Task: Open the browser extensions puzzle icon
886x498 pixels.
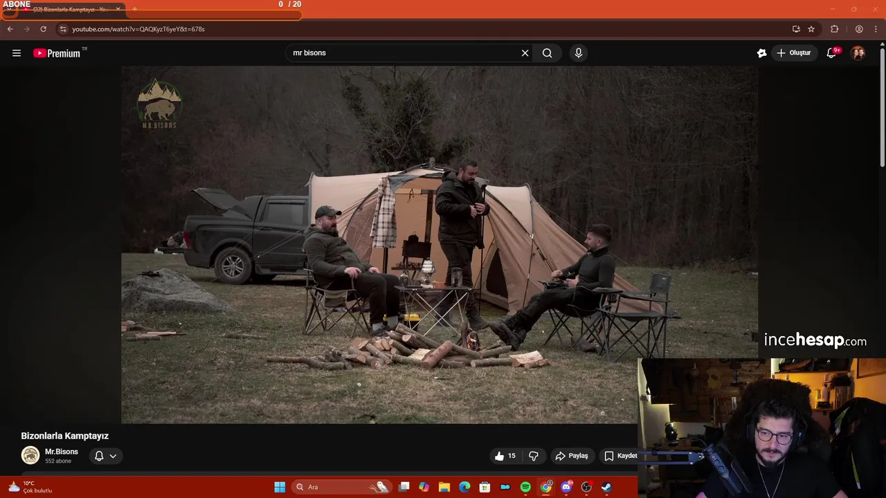Action: (x=835, y=29)
